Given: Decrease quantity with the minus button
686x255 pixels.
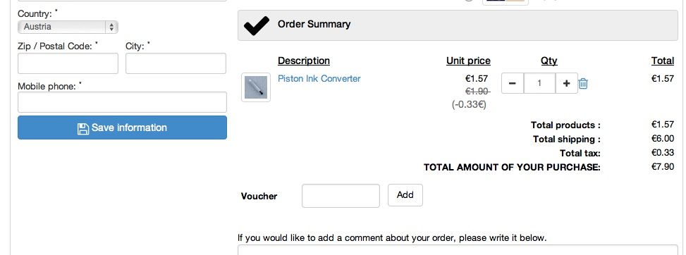Looking at the screenshot, I should click(513, 83).
